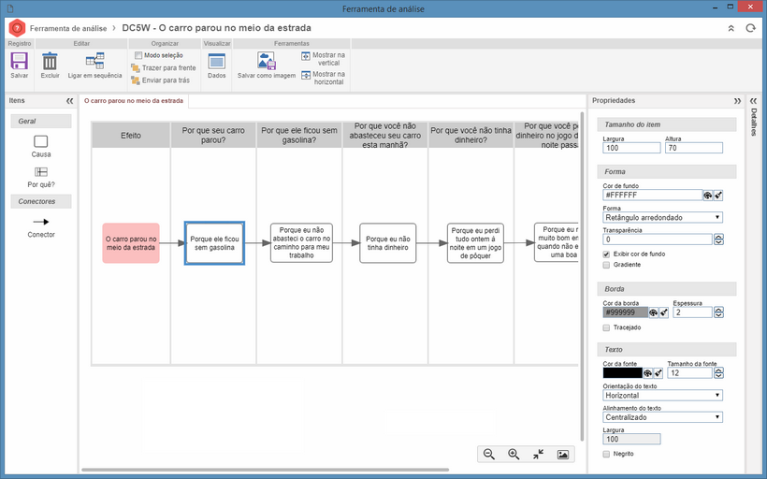The width and height of the screenshot is (767, 479).
Task: Click the Cor da borda #999999 swatch
Action: (x=625, y=312)
